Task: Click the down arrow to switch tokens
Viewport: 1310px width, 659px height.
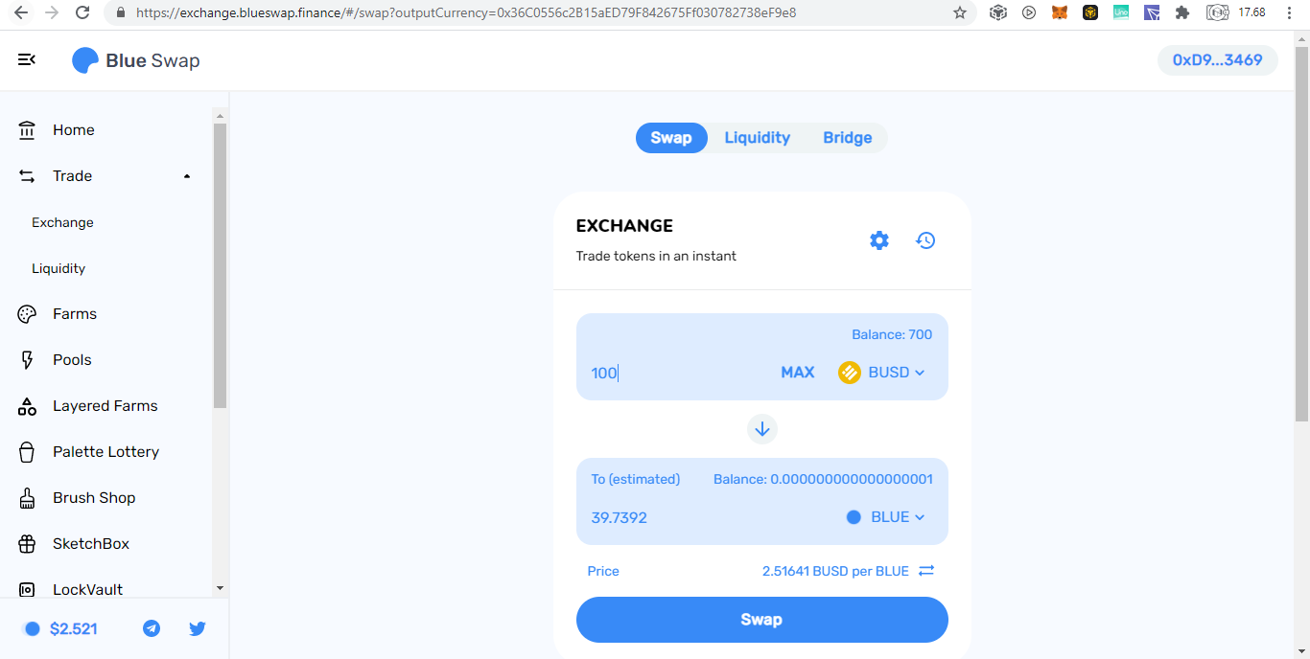Action: tap(762, 429)
